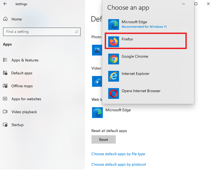The width and height of the screenshot is (214, 170).
Task: Click the Video playback camera icon
Action: click(5, 112)
